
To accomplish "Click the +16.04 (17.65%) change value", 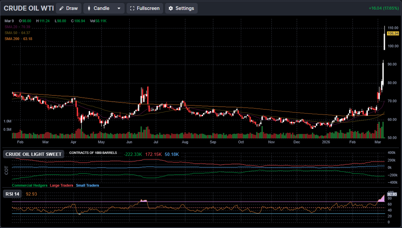I will (383, 8).
